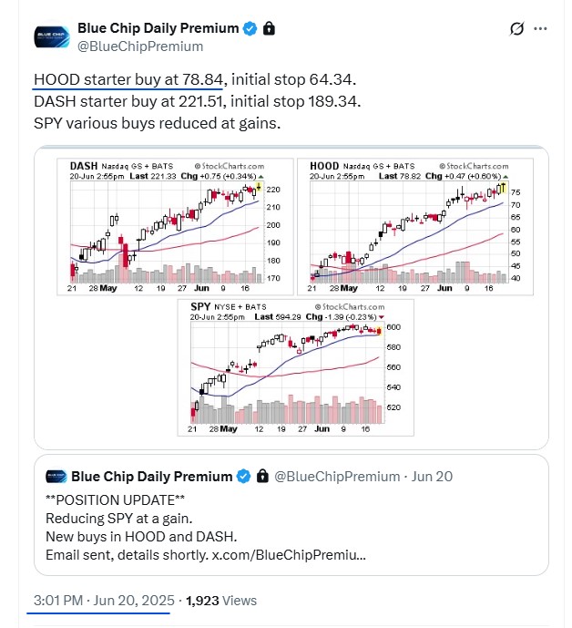The image size is (572, 628).
Task: Open the three-dots more options menu
Action: [x=540, y=29]
